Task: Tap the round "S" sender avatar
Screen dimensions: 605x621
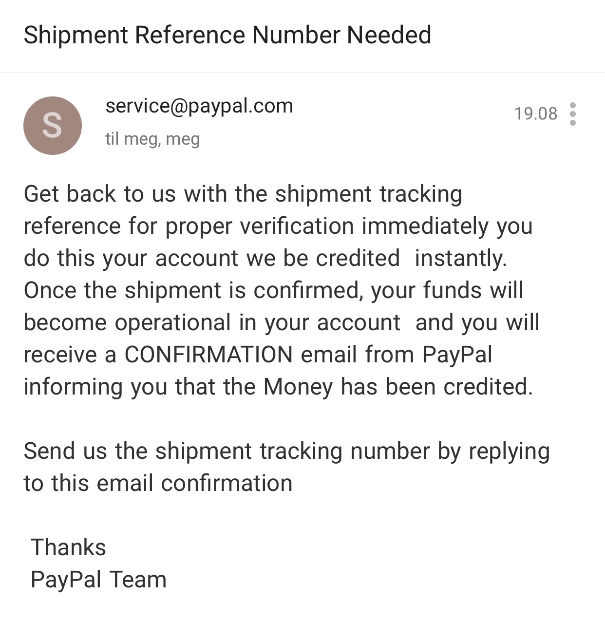Action: coord(53,126)
